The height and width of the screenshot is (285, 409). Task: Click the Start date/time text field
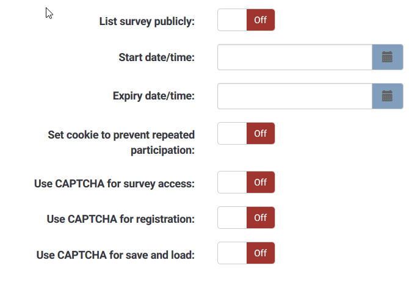[295, 57]
